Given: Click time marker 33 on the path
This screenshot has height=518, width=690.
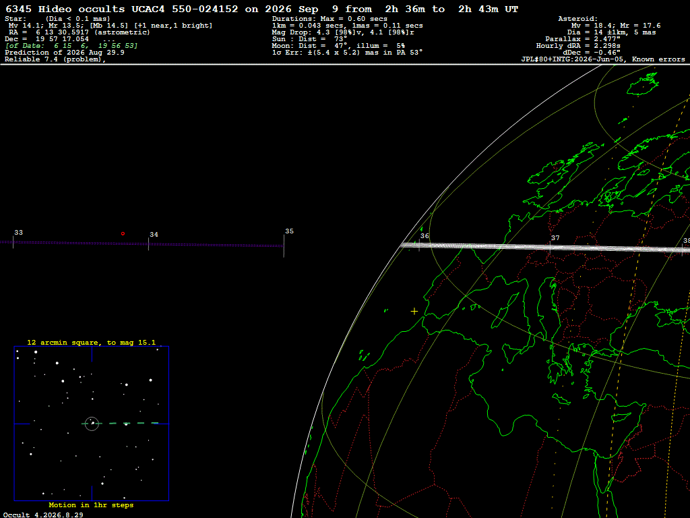Looking at the screenshot, I should click(x=18, y=233).
